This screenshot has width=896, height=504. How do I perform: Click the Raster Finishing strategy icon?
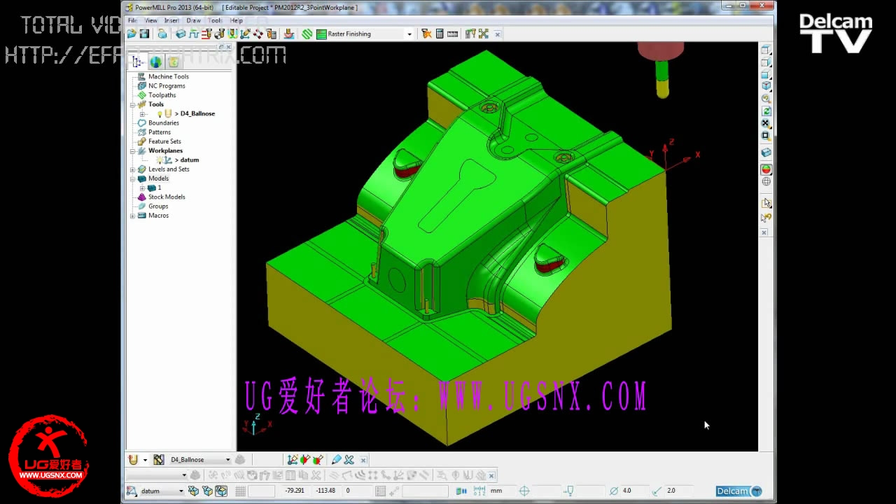(321, 34)
